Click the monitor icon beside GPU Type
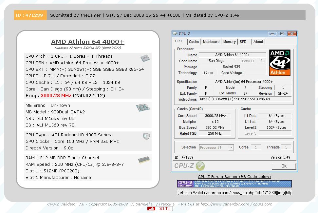 (x=146, y=136)
